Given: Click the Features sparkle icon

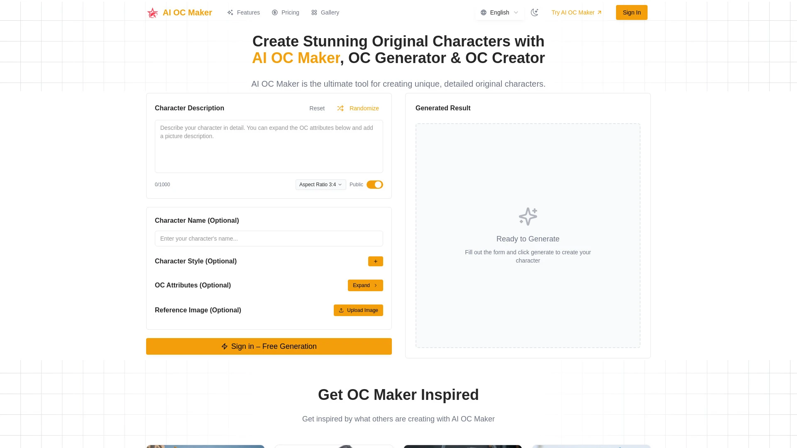Looking at the screenshot, I should [230, 12].
